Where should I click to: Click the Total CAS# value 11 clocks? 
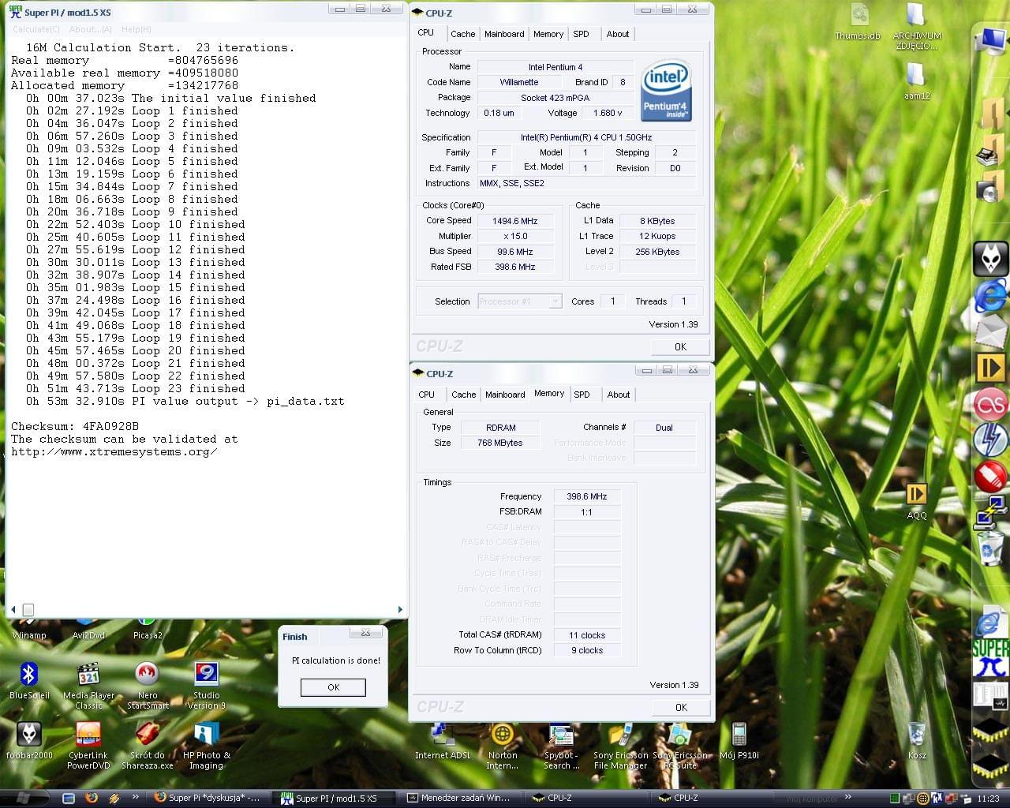(x=587, y=635)
